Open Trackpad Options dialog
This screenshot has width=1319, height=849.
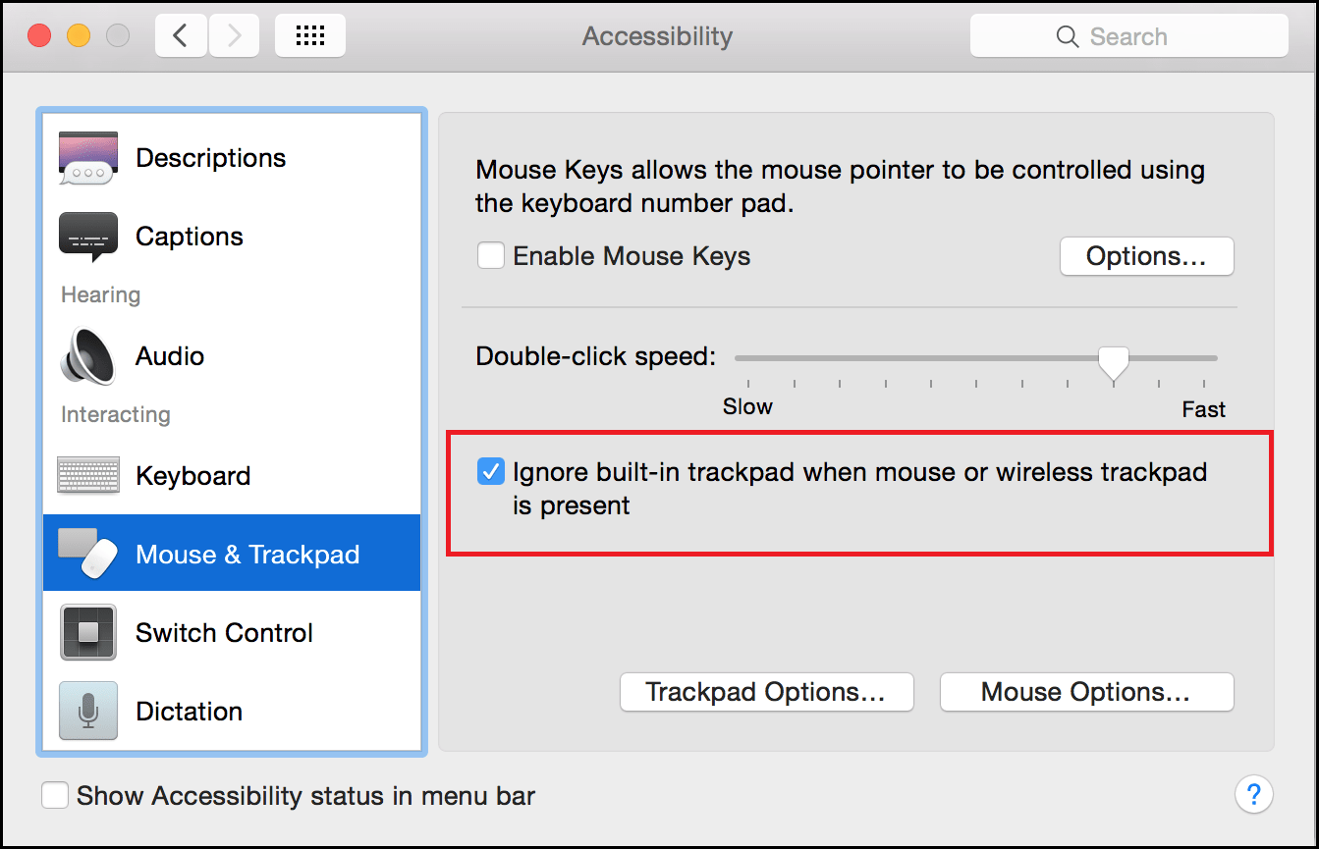click(766, 692)
